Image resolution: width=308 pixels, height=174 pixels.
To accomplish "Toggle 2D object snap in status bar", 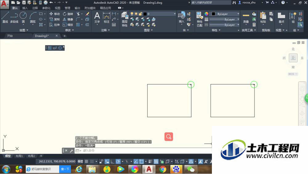I will click(x=141, y=162).
